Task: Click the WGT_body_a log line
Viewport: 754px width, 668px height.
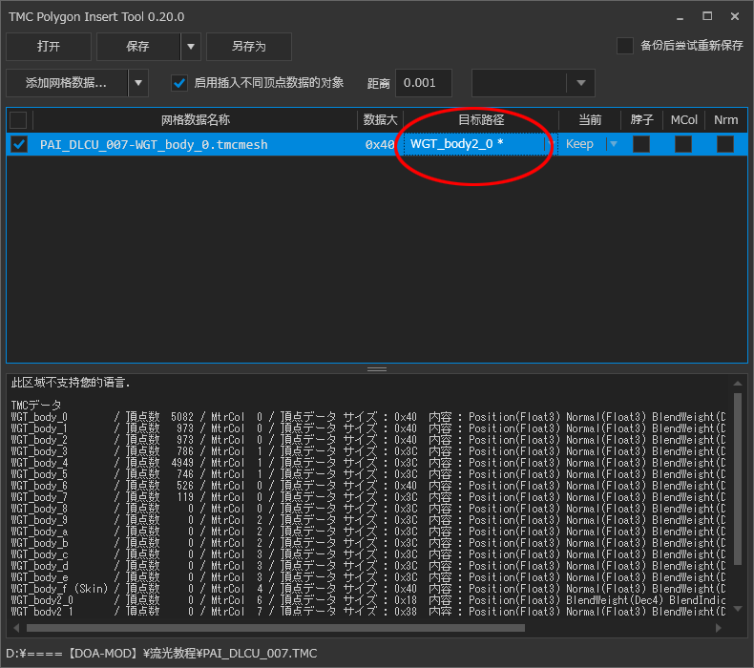Action: pos(367,532)
